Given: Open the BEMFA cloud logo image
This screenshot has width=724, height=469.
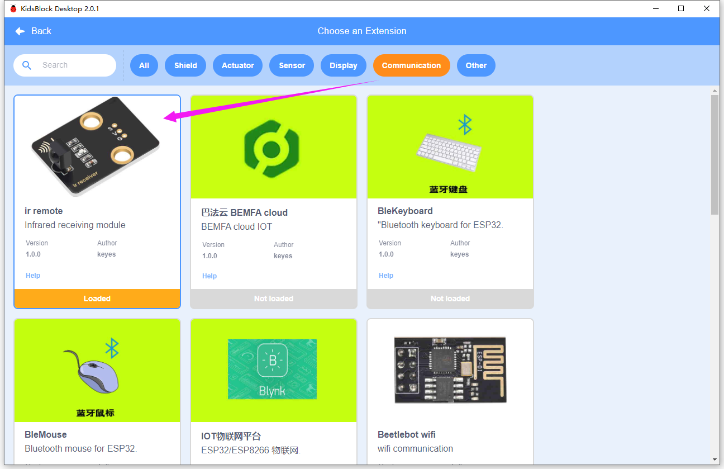Looking at the screenshot, I should coord(274,147).
